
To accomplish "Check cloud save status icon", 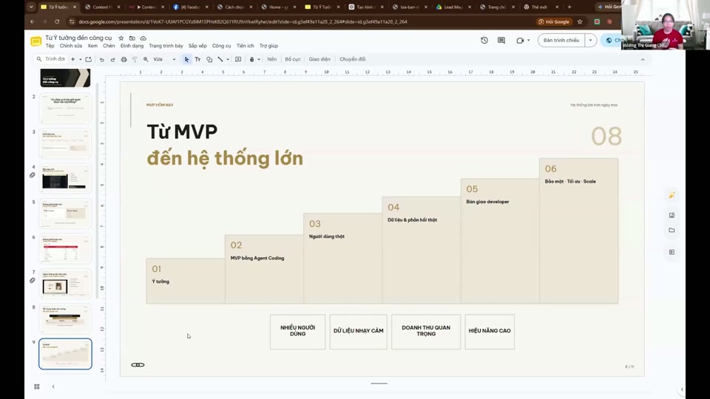I will (x=143, y=38).
